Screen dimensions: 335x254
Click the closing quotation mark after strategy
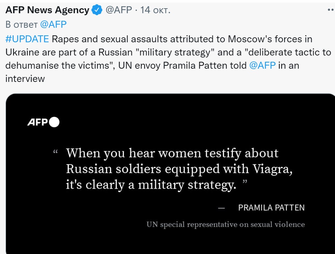coord(244,183)
